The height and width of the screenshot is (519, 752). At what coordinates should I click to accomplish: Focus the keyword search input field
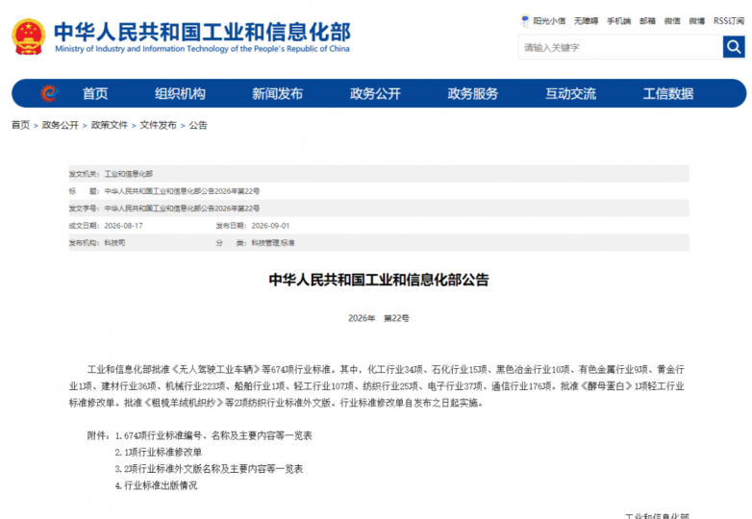point(620,47)
